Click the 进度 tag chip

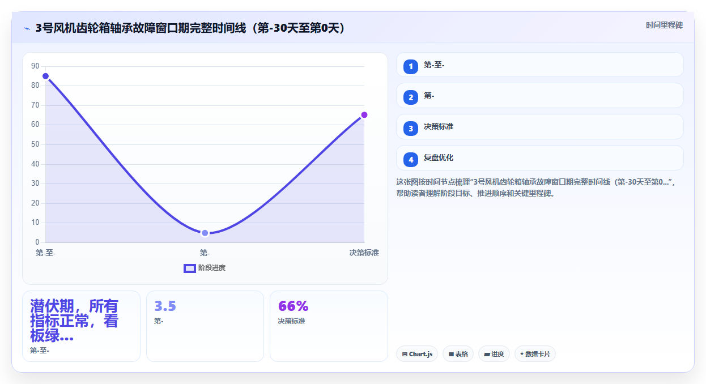(494, 354)
